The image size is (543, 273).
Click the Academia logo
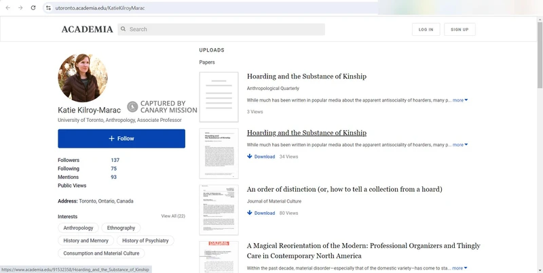point(87,29)
